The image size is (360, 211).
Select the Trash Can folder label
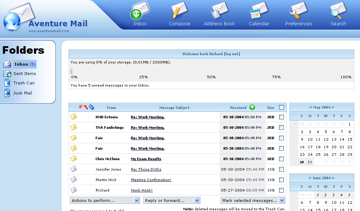24,83
